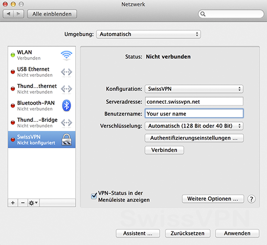Open the Umgebung Automatisch dropdown

(x=148, y=34)
